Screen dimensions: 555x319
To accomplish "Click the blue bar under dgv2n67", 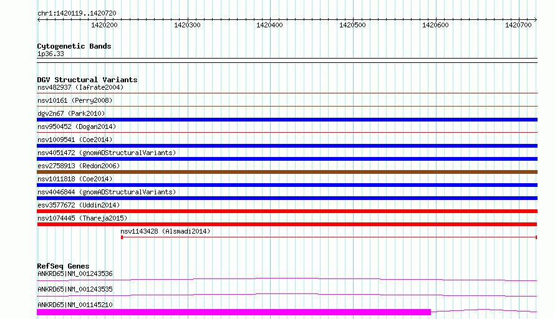I will 287,120.
